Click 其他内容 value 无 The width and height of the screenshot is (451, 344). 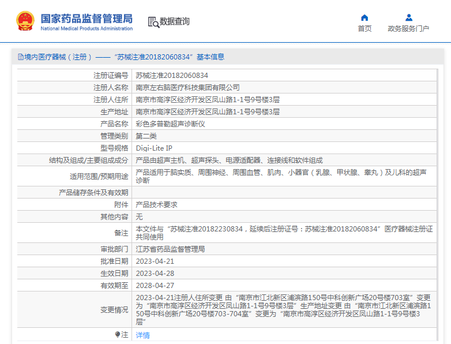click(139, 216)
